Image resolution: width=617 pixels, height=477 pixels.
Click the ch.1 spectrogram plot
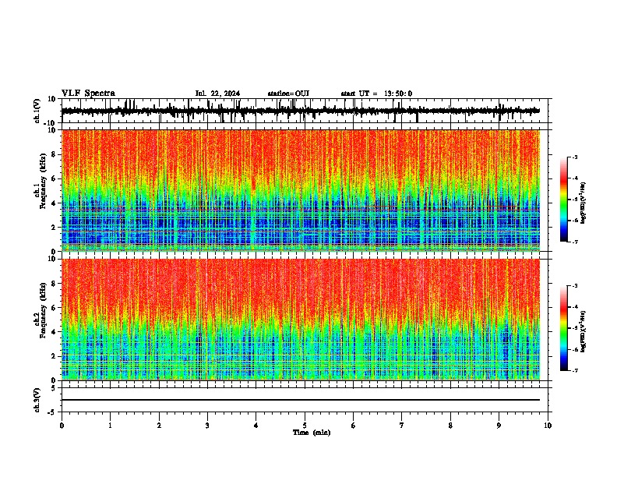tap(301, 190)
